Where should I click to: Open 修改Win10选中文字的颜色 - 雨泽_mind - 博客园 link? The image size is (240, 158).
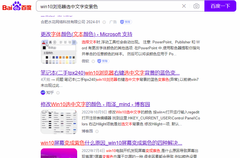coord(95,104)
